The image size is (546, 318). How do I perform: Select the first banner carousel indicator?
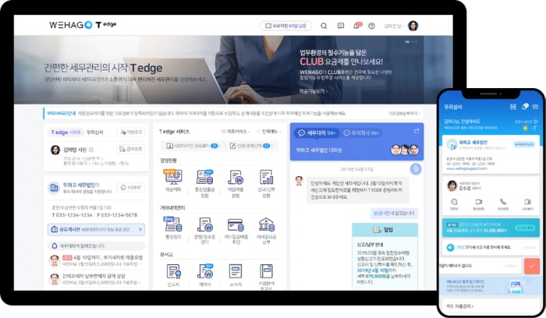407,42
